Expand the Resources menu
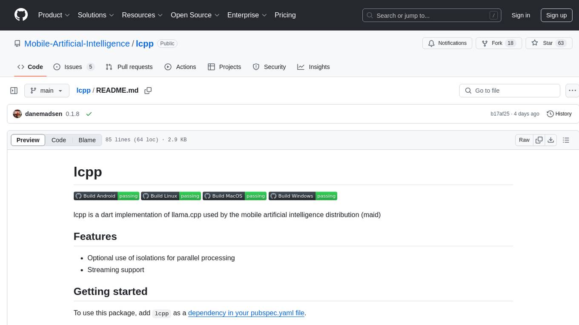Viewport: 579px width, 325px height. [142, 15]
